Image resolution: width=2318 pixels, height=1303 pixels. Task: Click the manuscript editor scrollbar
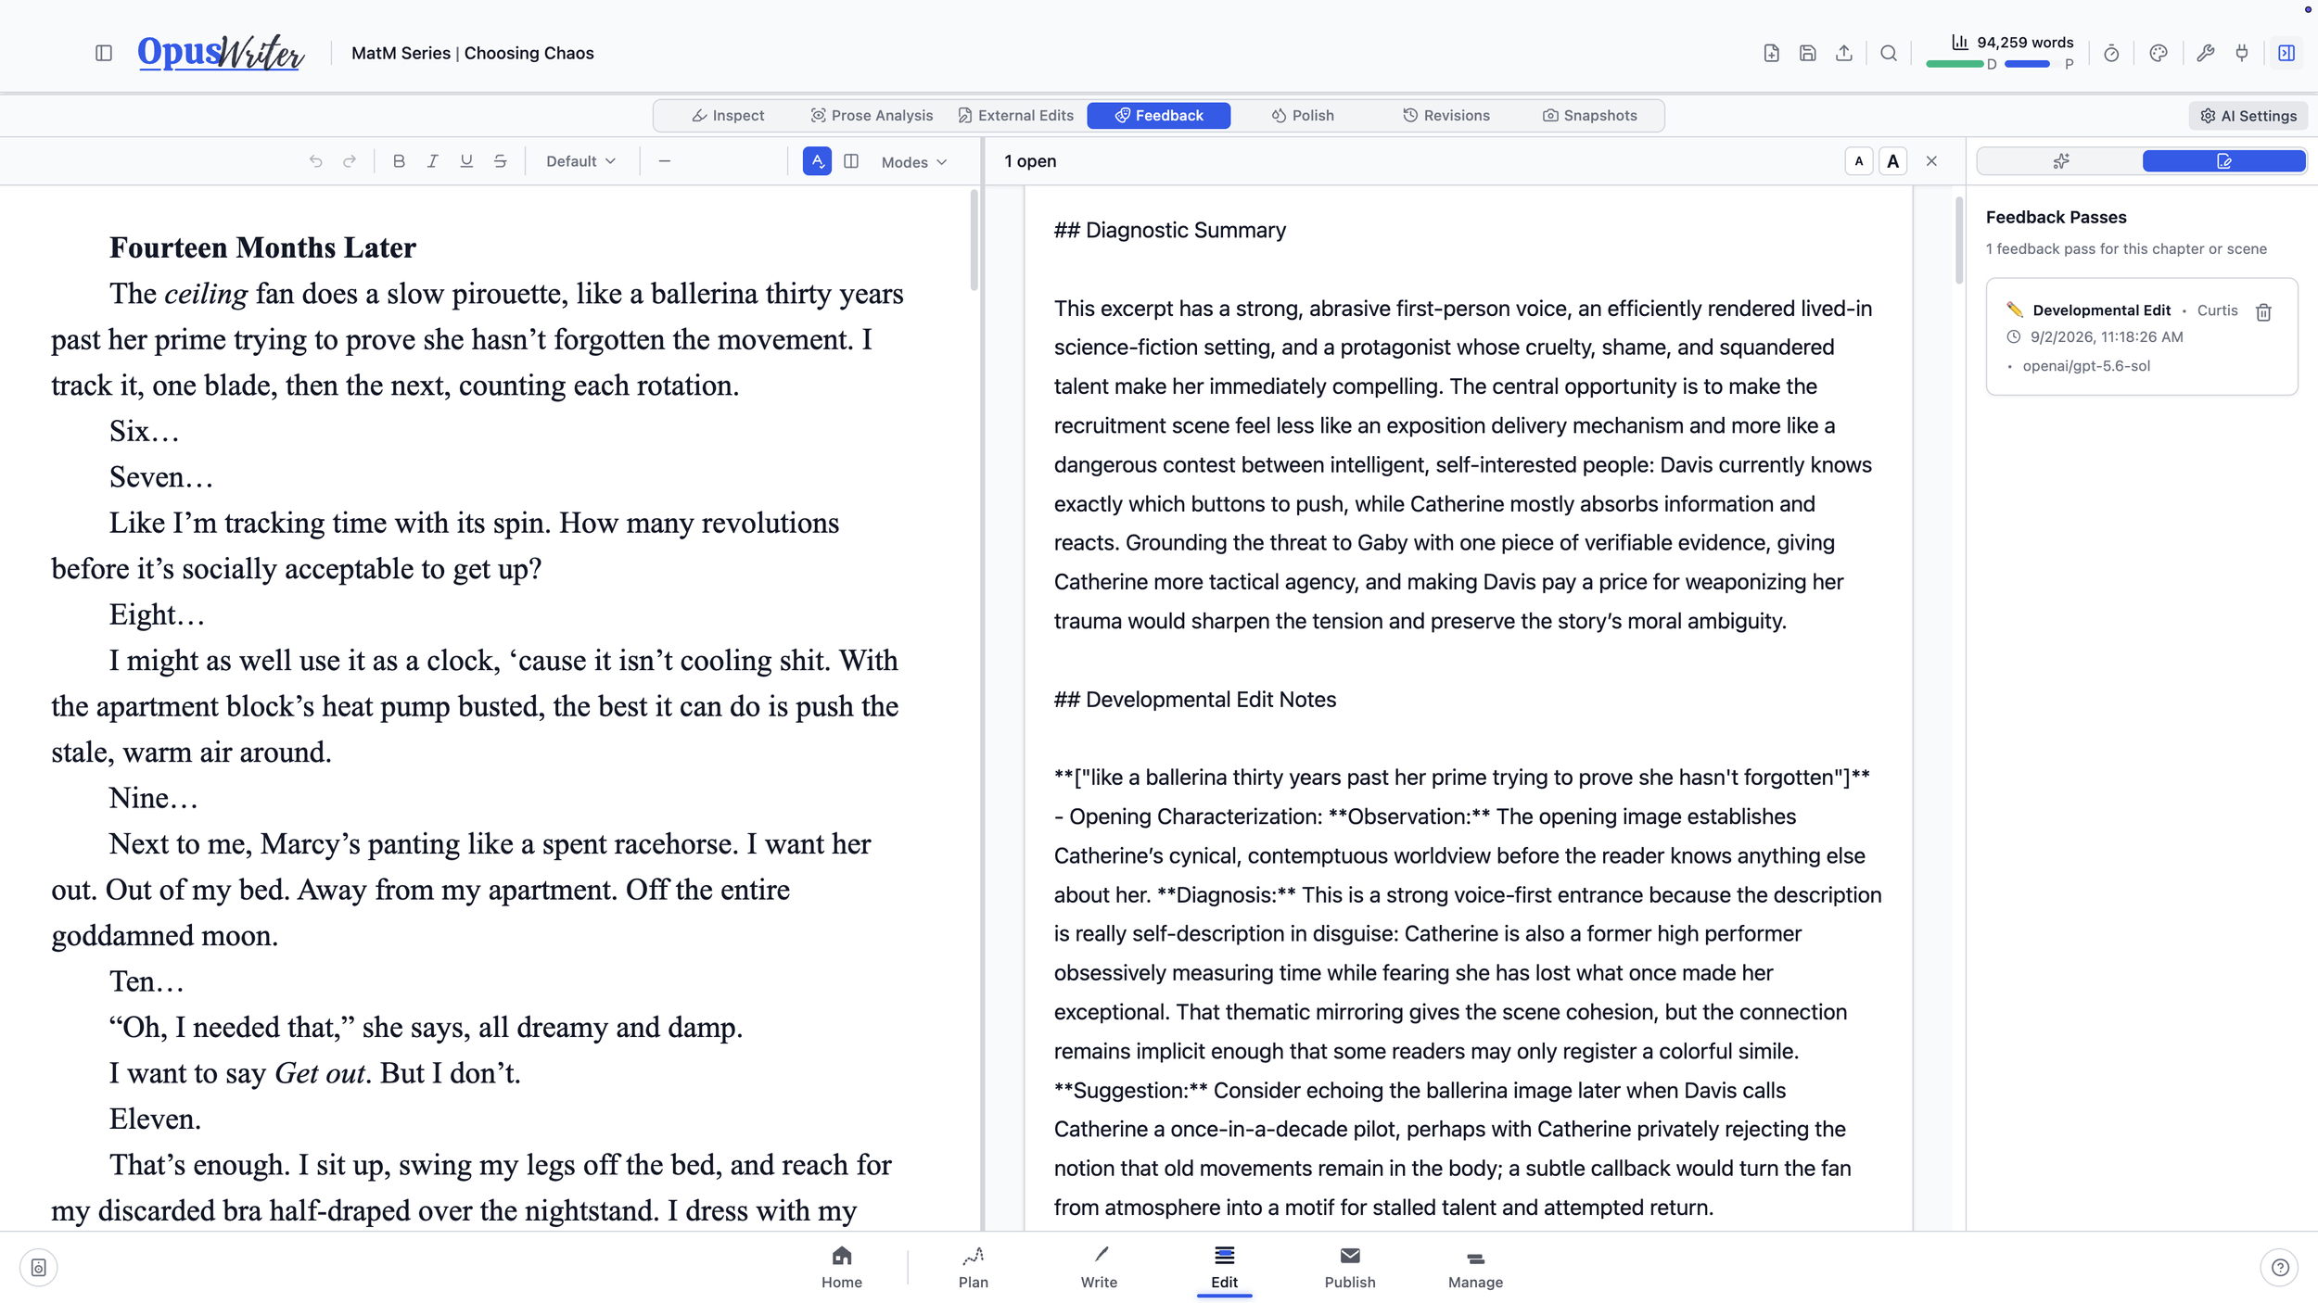click(x=974, y=241)
